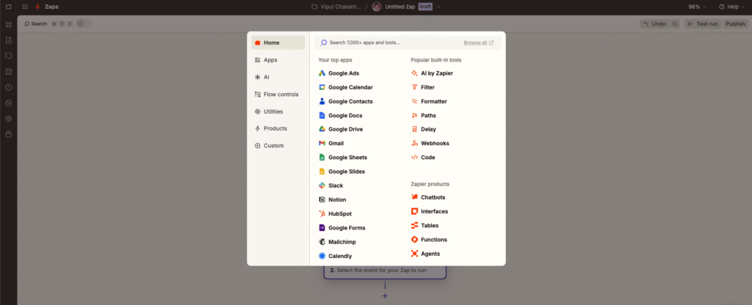Select Google Slides app
This screenshot has height=305, width=752.
click(341, 172)
